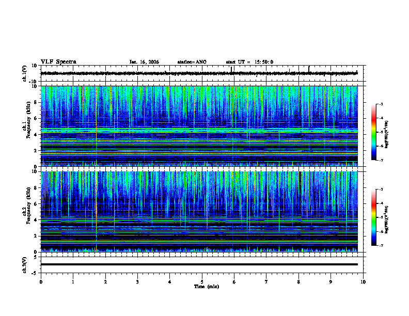Click time axis tick label "6"
The image size is (409, 316).
[234, 281]
